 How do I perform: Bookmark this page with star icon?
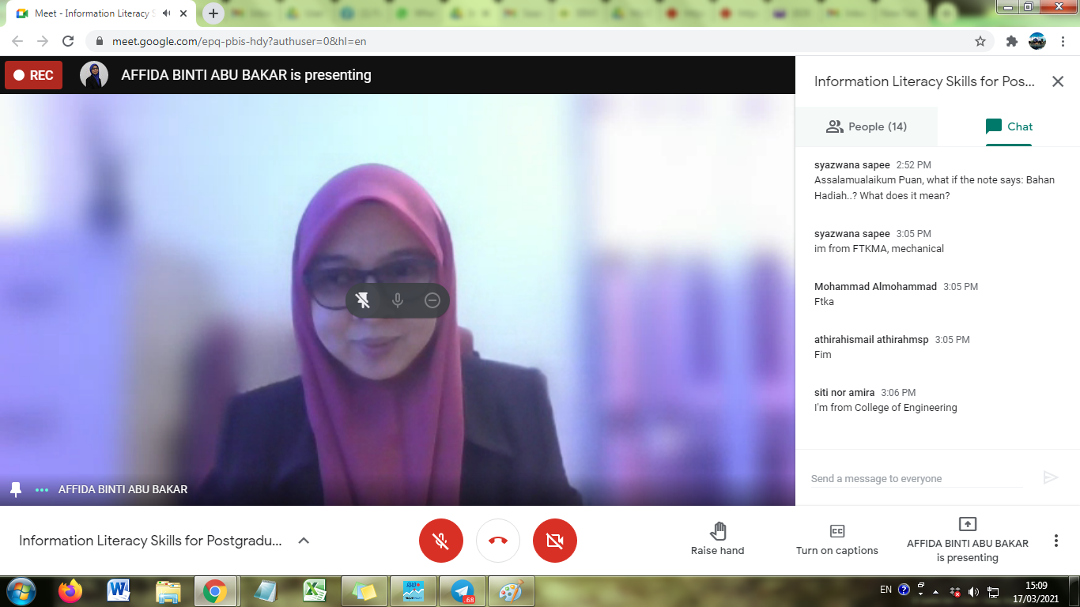coord(980,41)
